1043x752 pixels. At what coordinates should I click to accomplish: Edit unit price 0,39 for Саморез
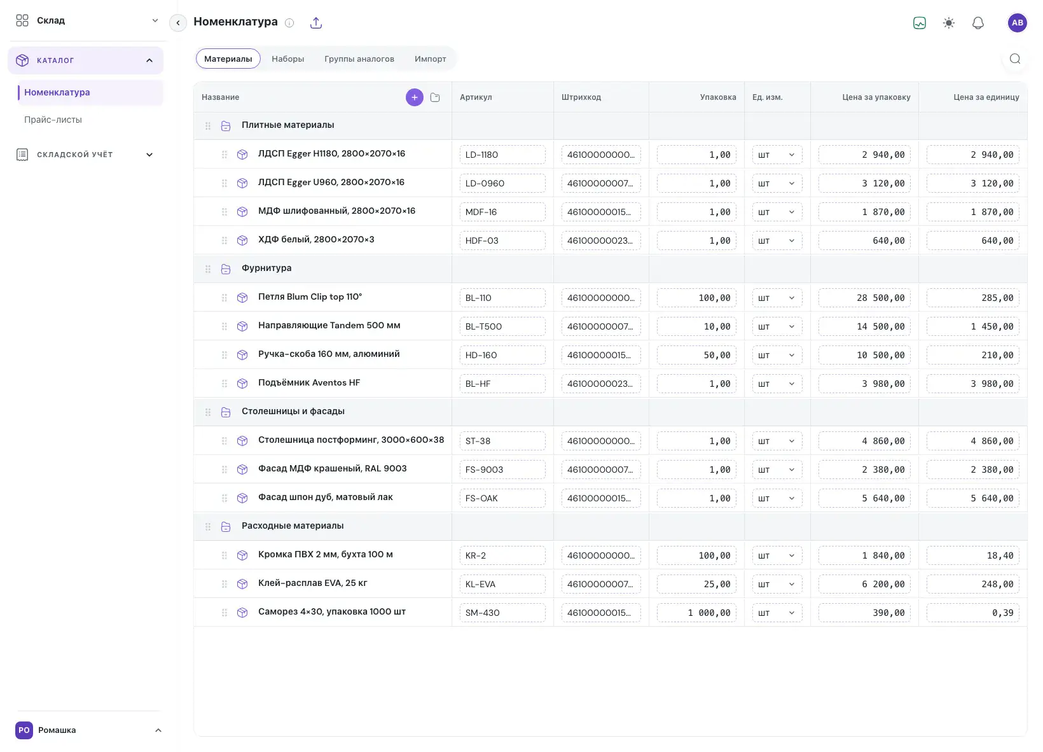point(973,613)
